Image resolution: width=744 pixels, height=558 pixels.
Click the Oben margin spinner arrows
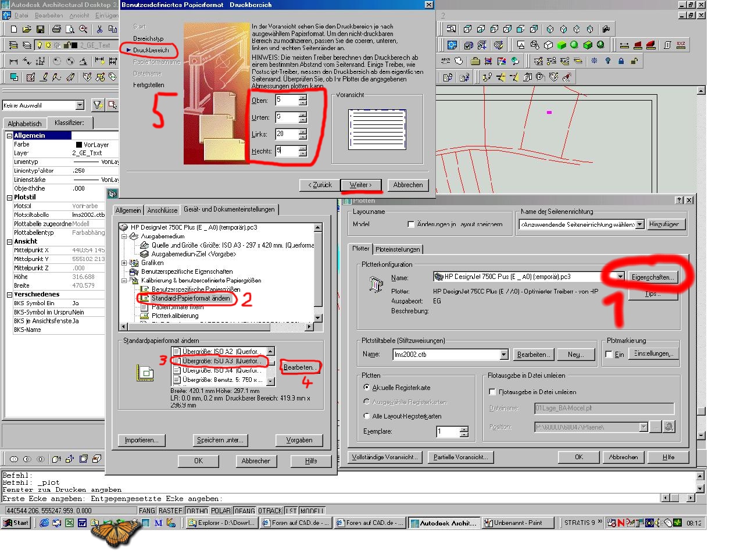pos(302,100)
